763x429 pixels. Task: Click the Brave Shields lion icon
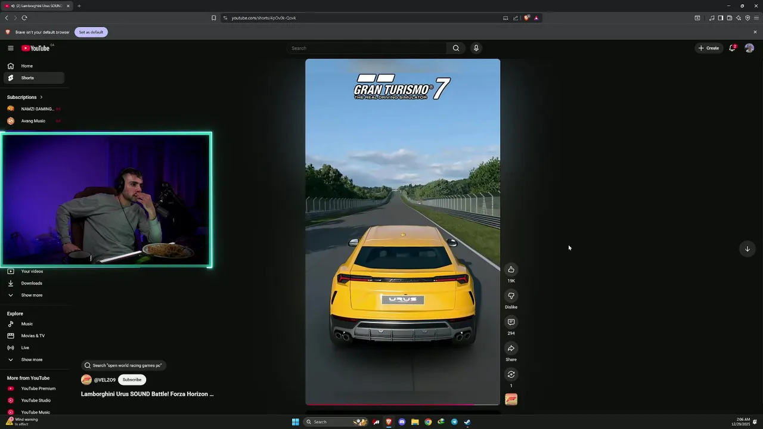tap(526, 18)
